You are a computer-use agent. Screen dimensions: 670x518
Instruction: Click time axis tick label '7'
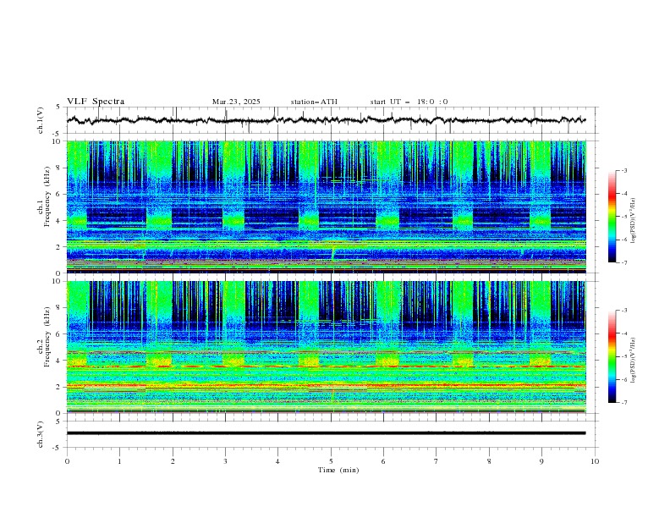point(437,461)
